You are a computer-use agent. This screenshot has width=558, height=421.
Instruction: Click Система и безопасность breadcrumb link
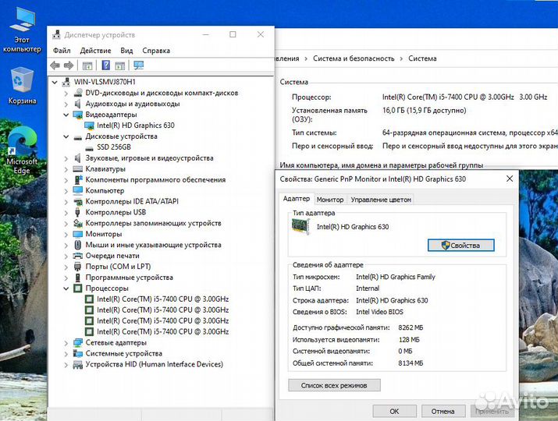pyautogui.click(x=354, y=58)
